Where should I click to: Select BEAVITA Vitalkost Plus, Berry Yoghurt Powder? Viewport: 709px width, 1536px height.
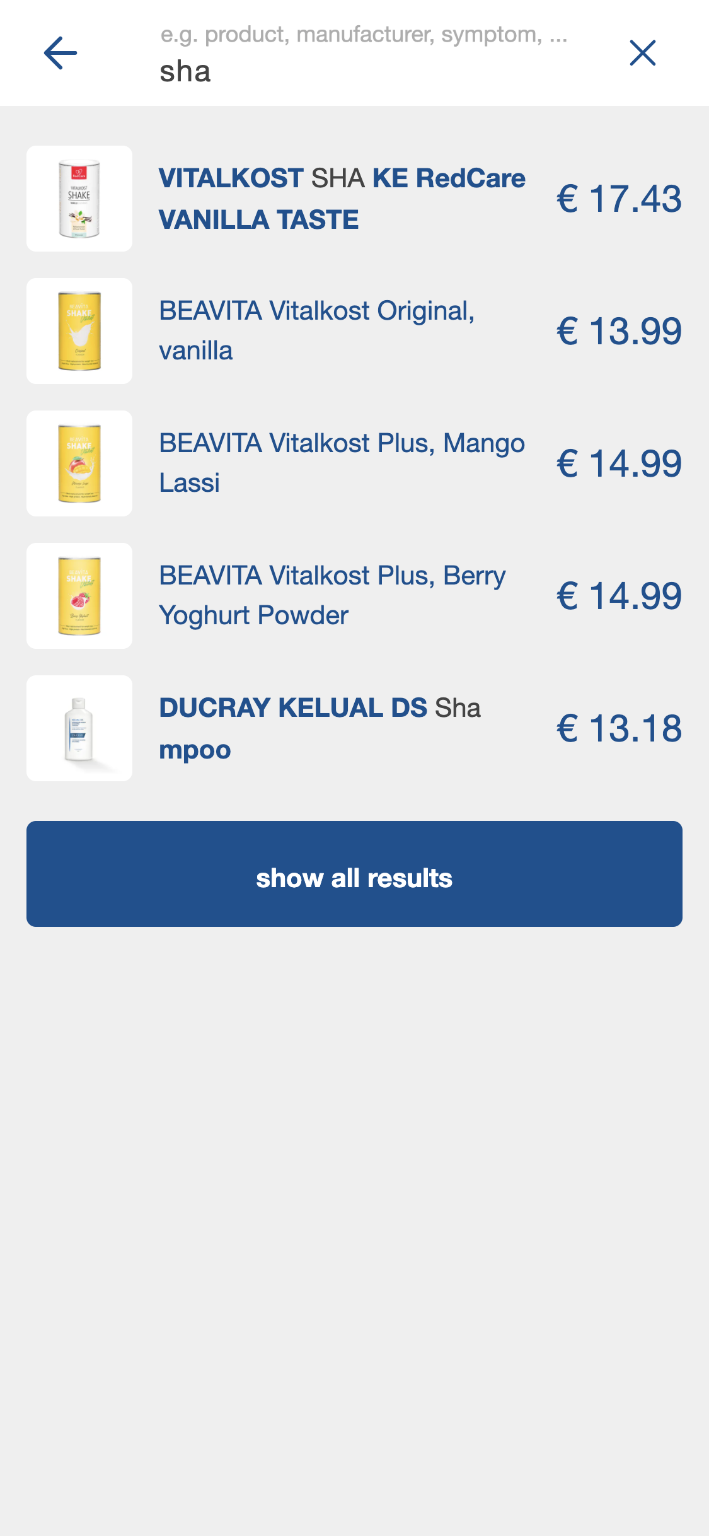coord(332,596)
